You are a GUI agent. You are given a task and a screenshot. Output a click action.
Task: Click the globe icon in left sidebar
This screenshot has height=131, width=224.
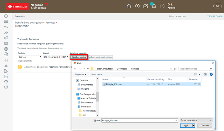[6, 49]
